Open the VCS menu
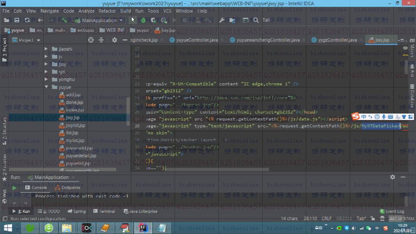This screenshot has height=234, width=416. tap(167, 11)
